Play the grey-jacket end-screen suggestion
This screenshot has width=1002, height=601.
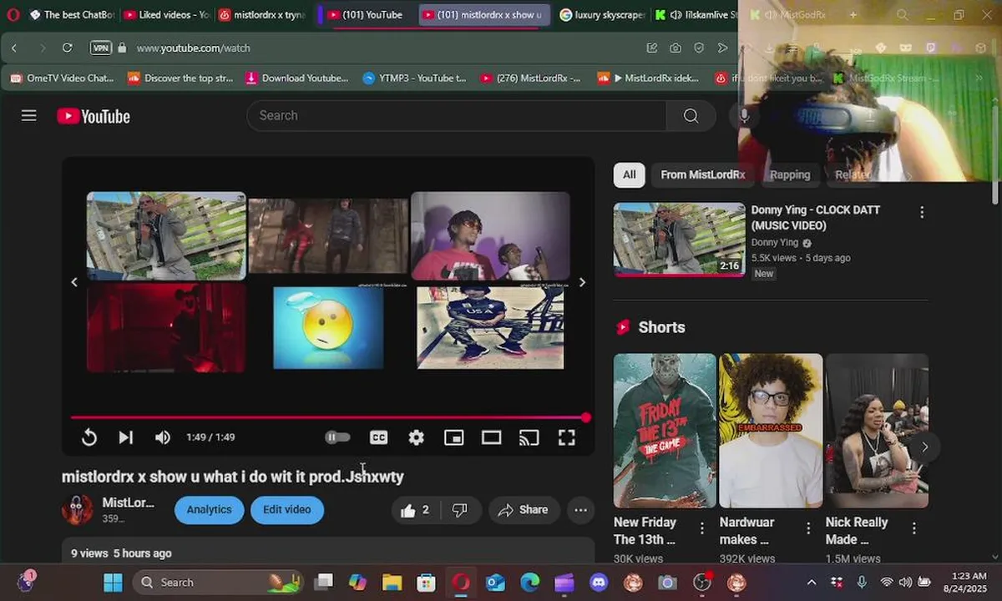(166, 235)
